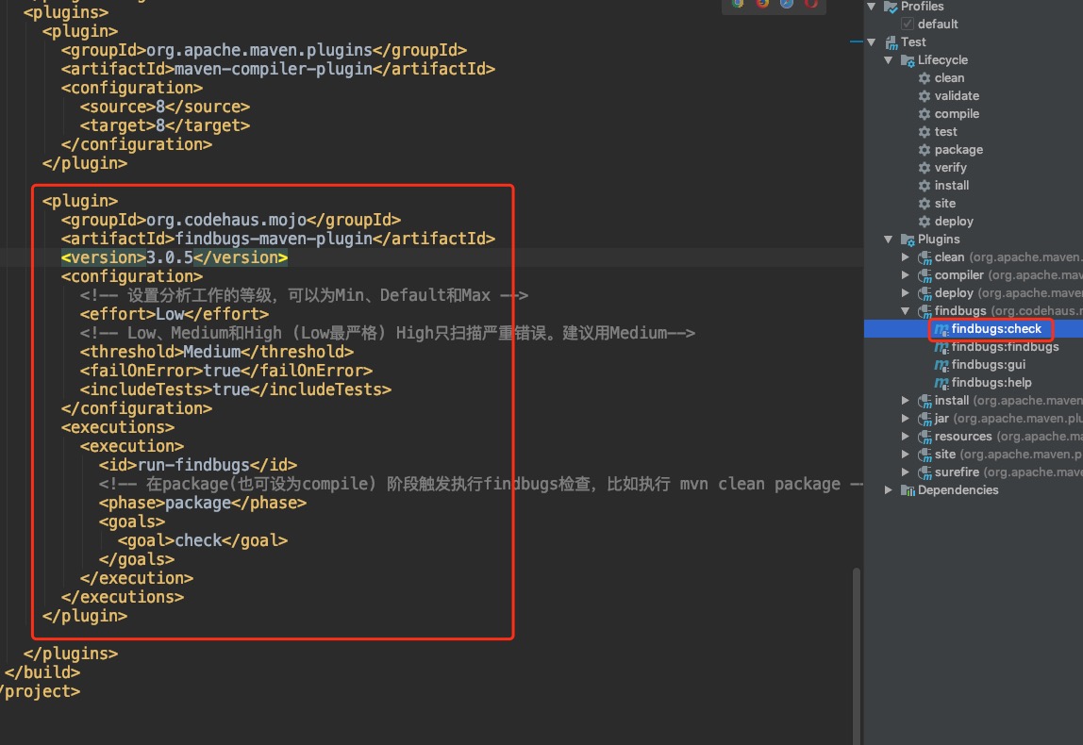
Task: Click the Dependencies folder icon
Action: [908, 490]
